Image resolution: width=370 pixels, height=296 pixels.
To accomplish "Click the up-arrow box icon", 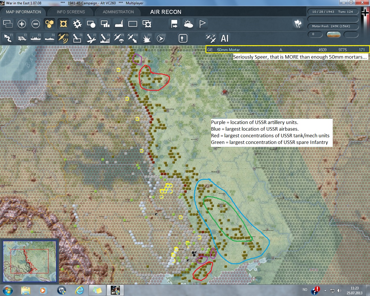I will [183, 38].
